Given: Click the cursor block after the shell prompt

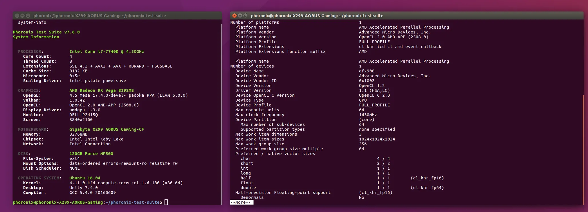Looking at the screenshot, I should [x=166, y=202].
